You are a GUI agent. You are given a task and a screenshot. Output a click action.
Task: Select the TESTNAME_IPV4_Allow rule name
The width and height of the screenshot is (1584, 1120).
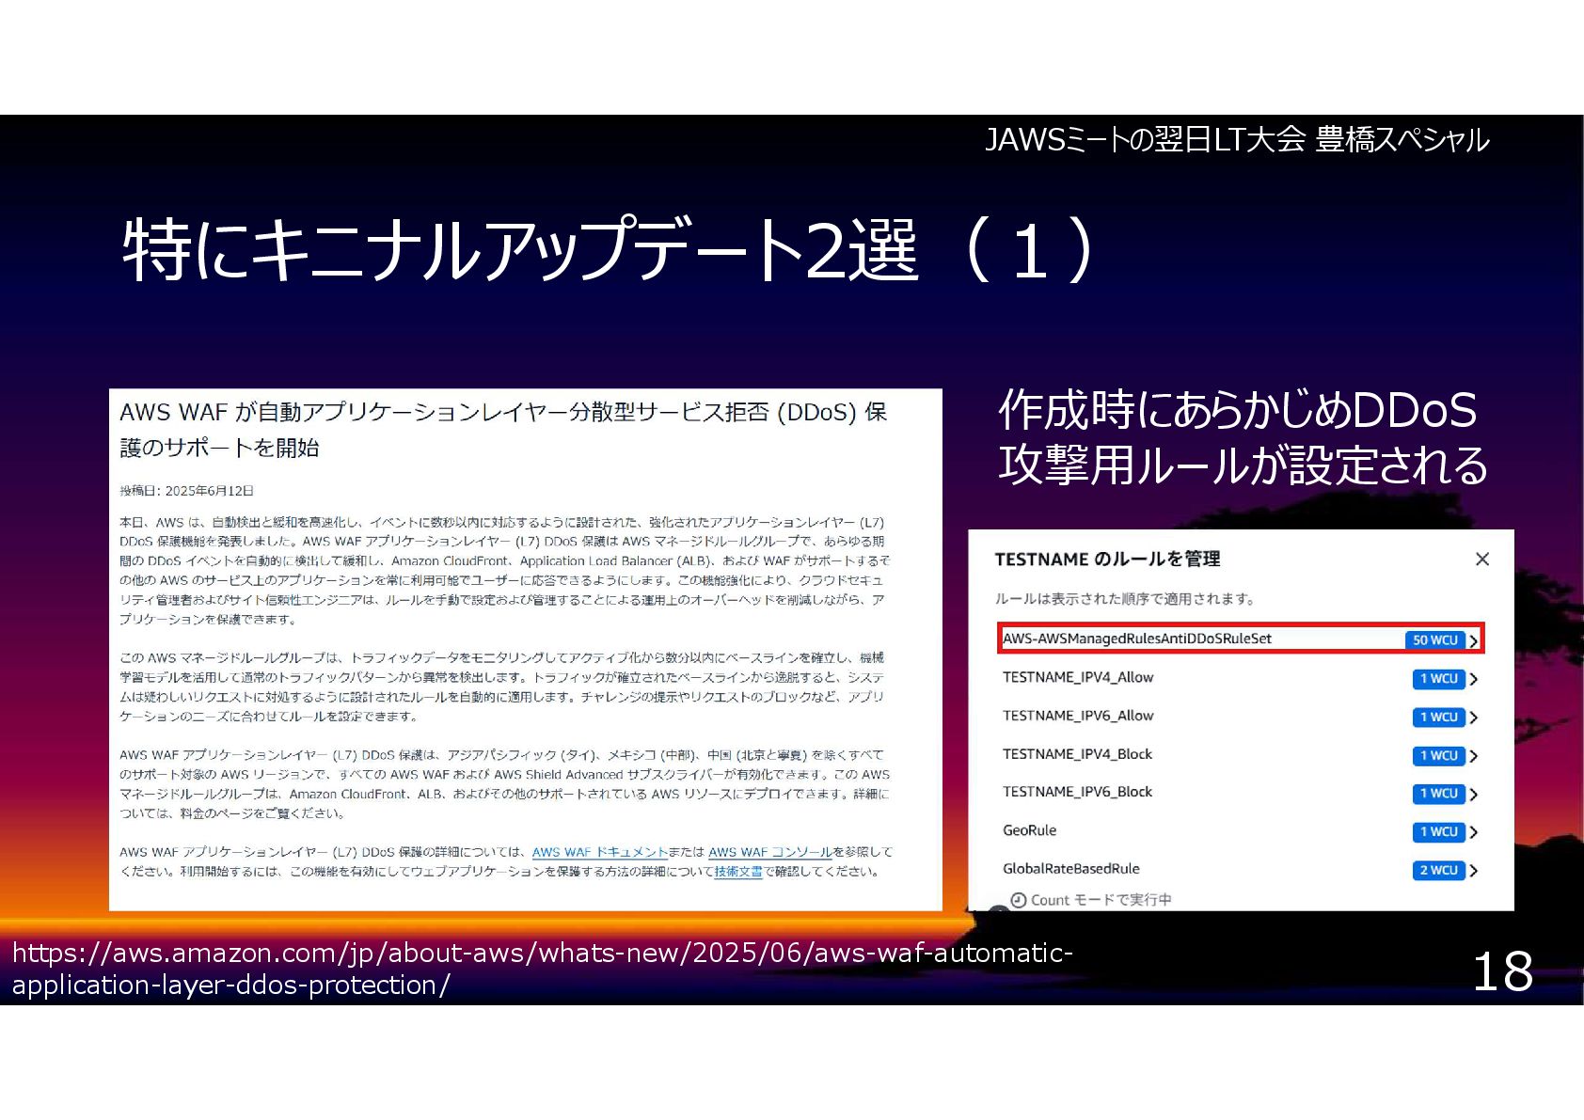click(1077, 677)
